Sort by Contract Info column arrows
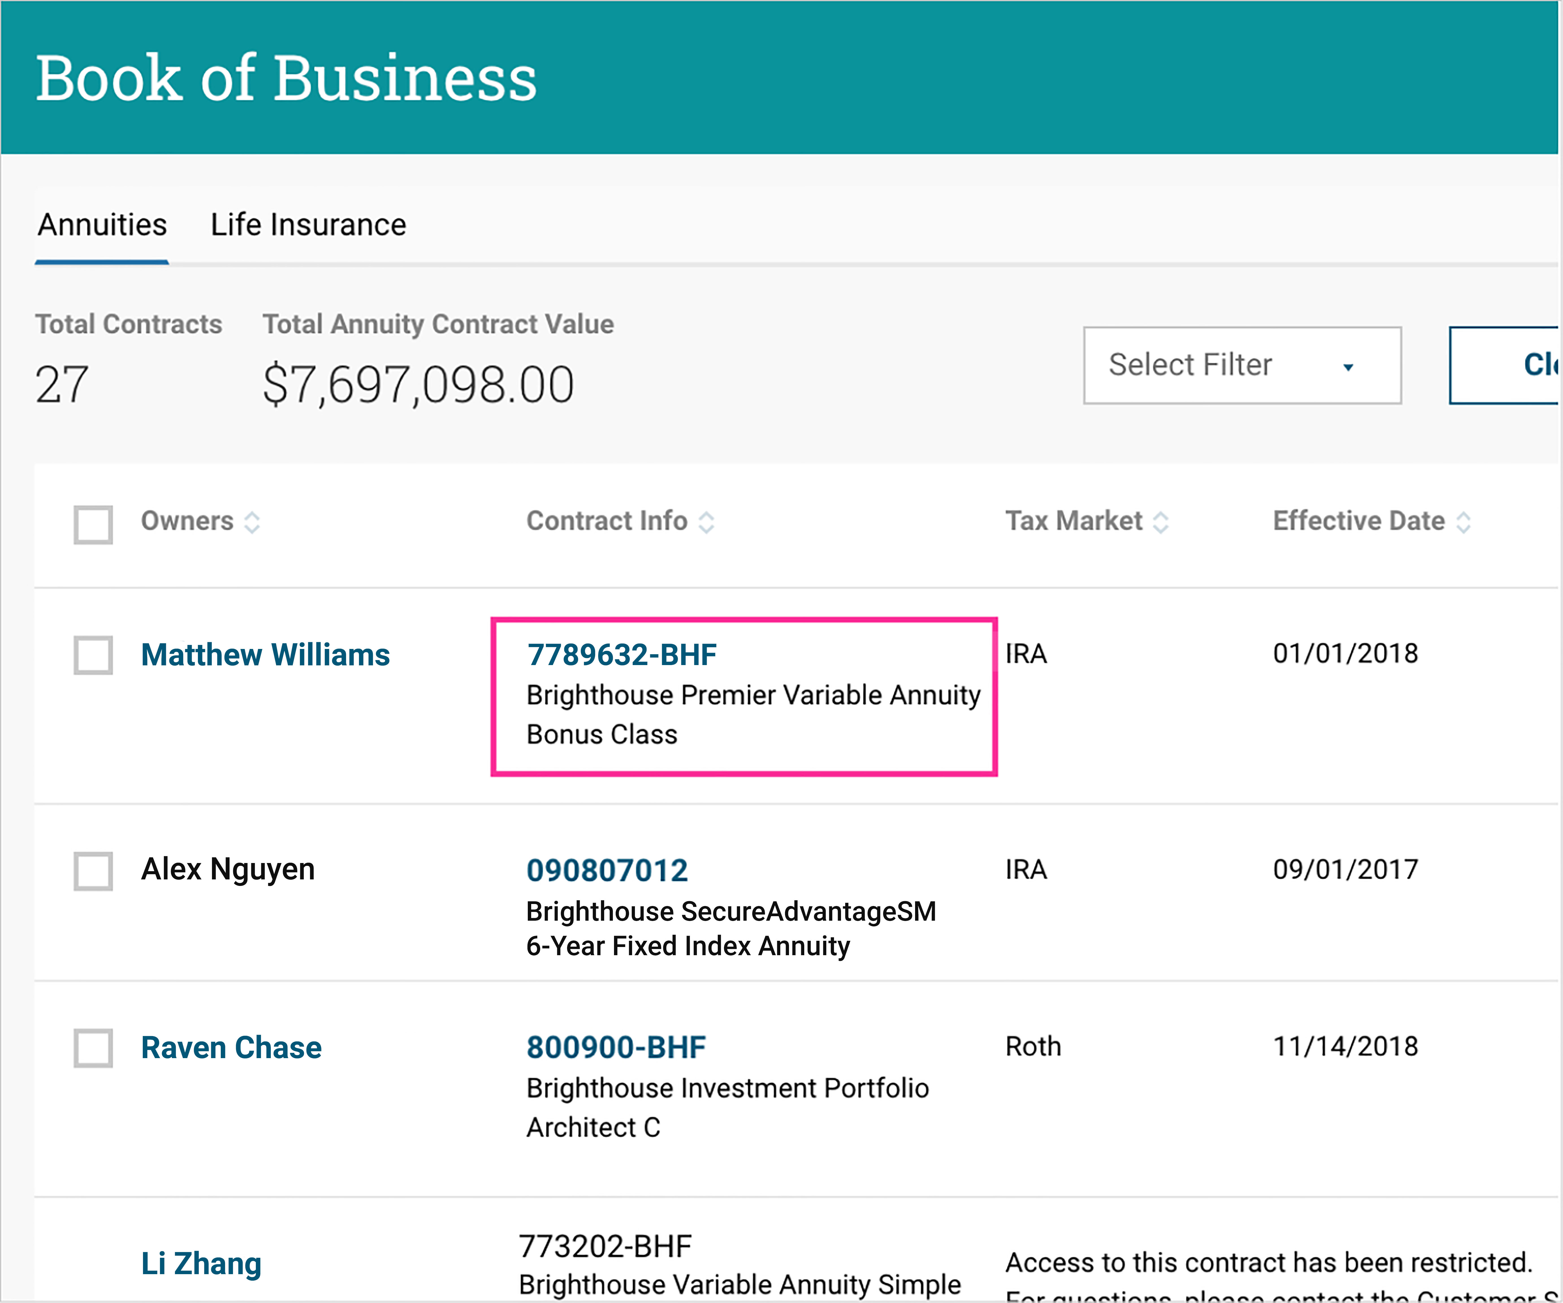This screenshot has height=1303, width=1563. click(x=706, y=522)
